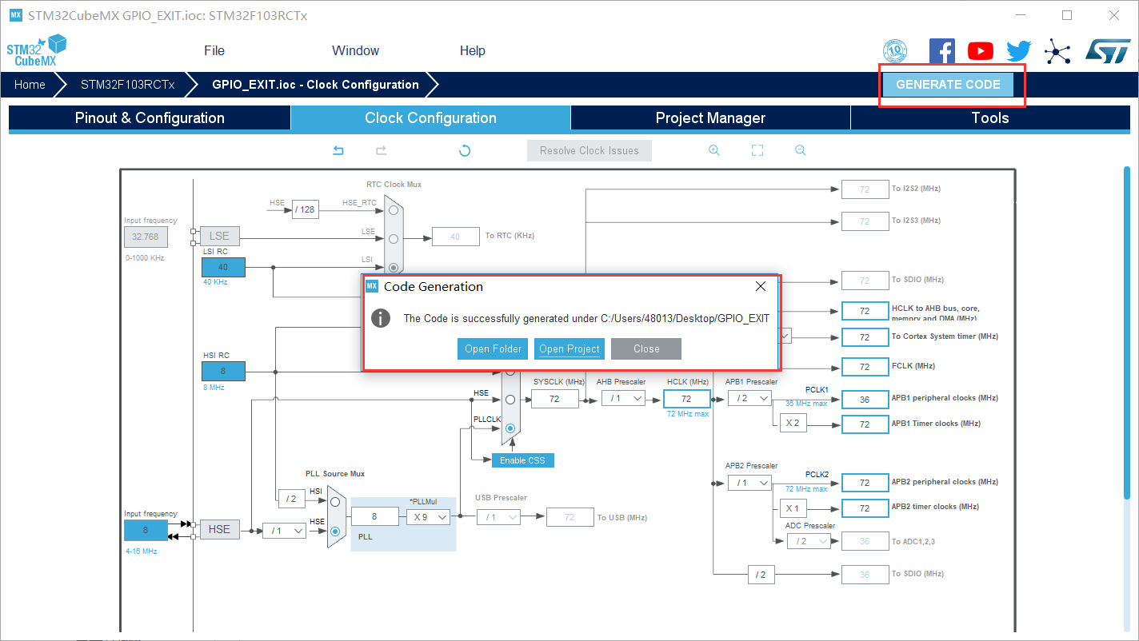Click the info icon in Code Generation dialog
This screenshot has height=641, width=1139.
[x=382, y=318]
